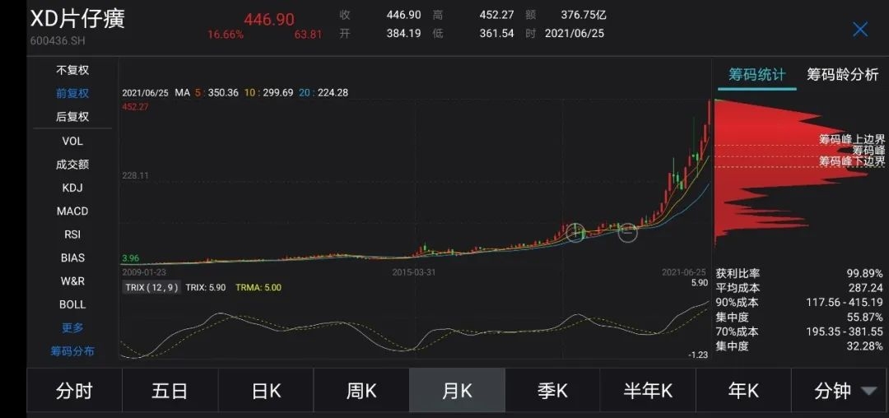This screenshot has width=889, height=418.
Task: Click stock code 600436.SH
Action: [x=58, y=41]
